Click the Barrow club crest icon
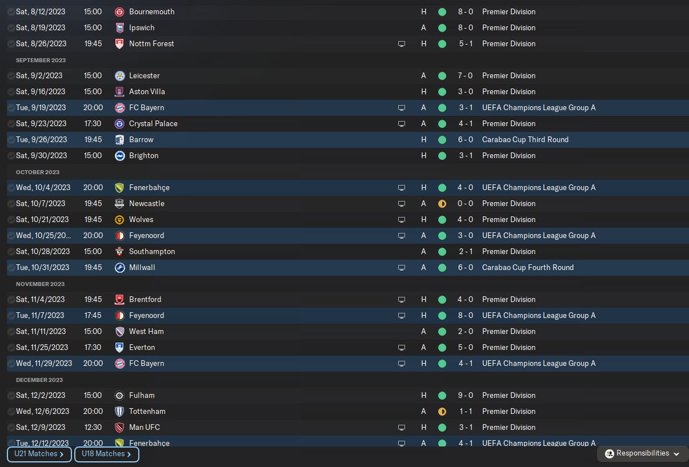The image size is (689, 467). click(x=119, y=139)
